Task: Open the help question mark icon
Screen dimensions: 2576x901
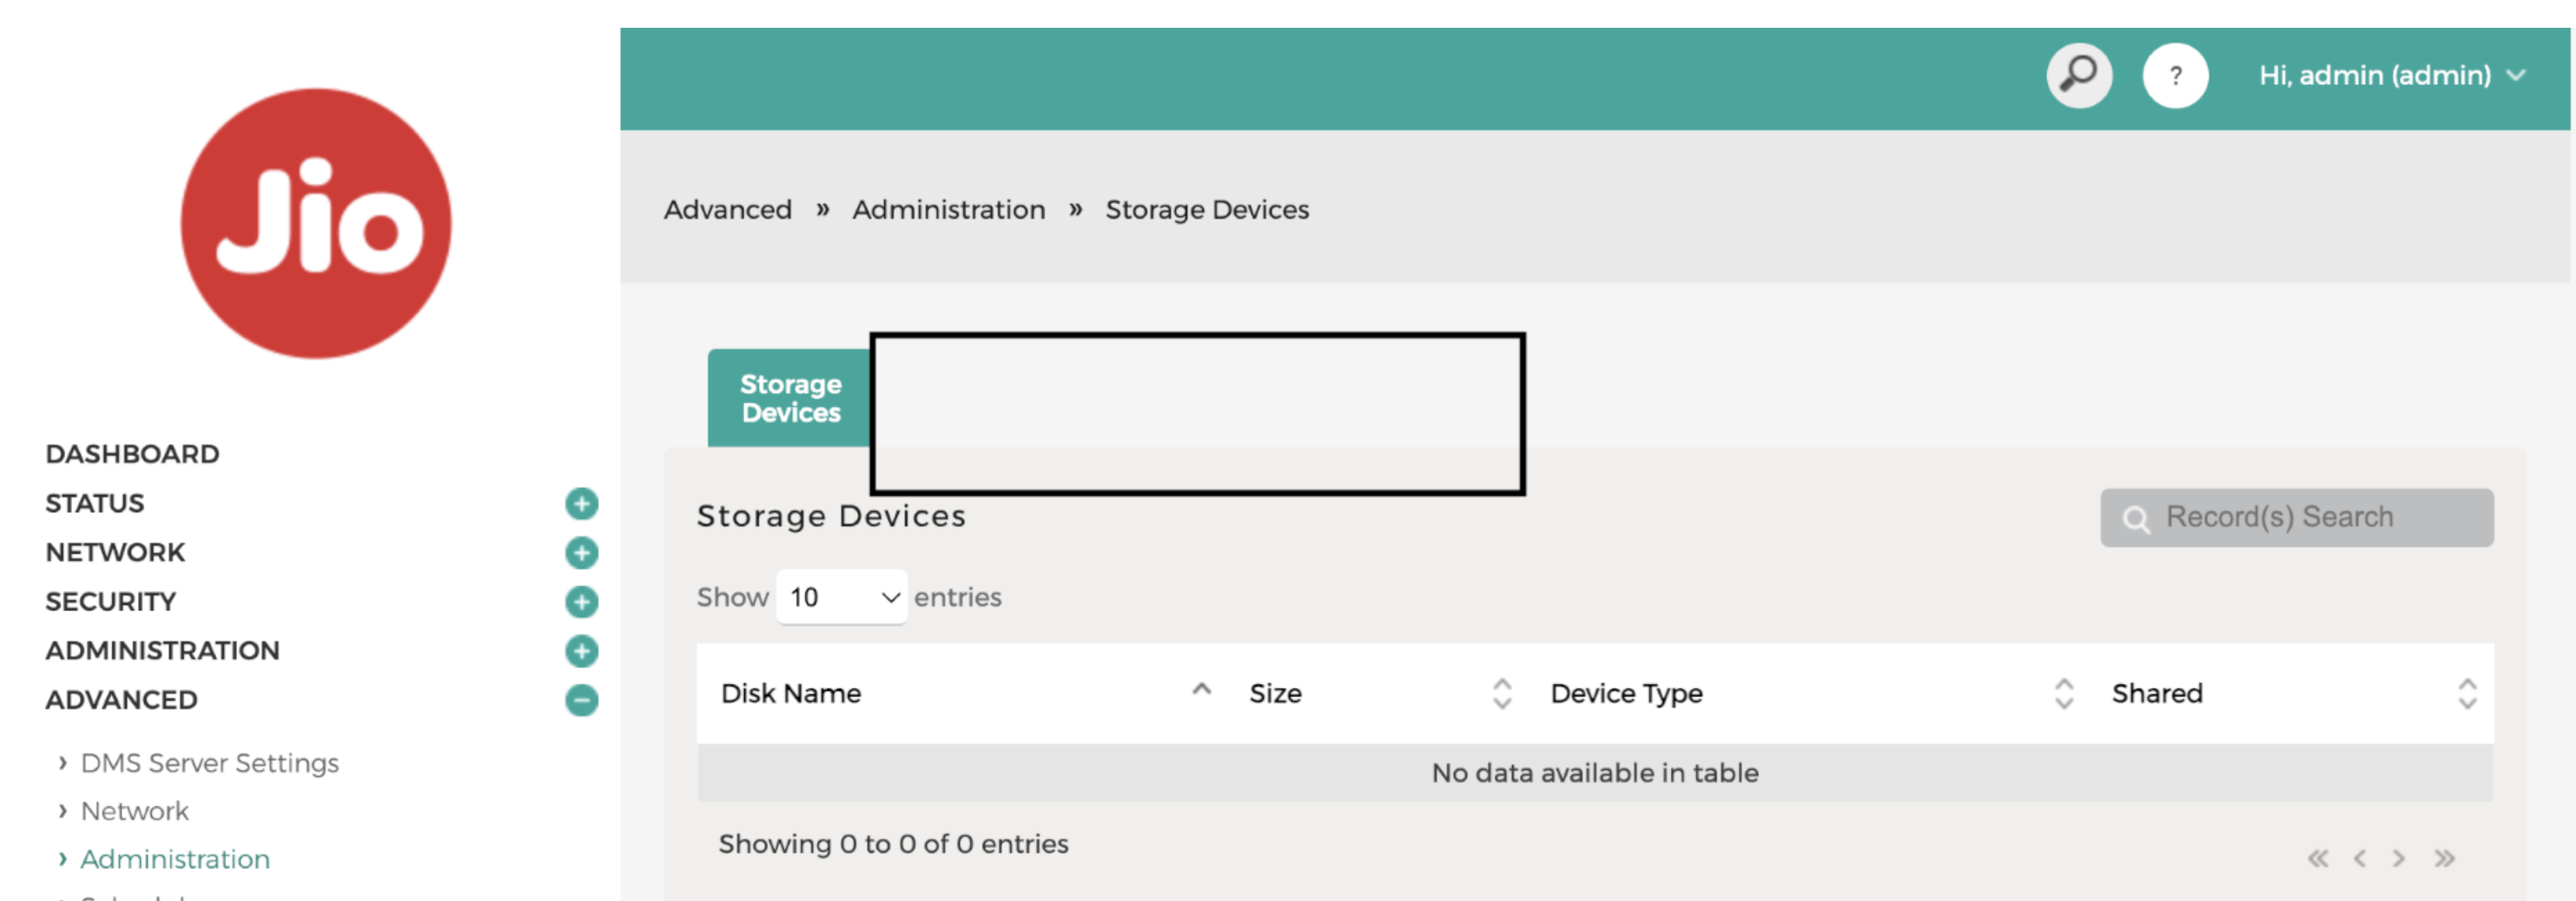Action: (2175, 76)
